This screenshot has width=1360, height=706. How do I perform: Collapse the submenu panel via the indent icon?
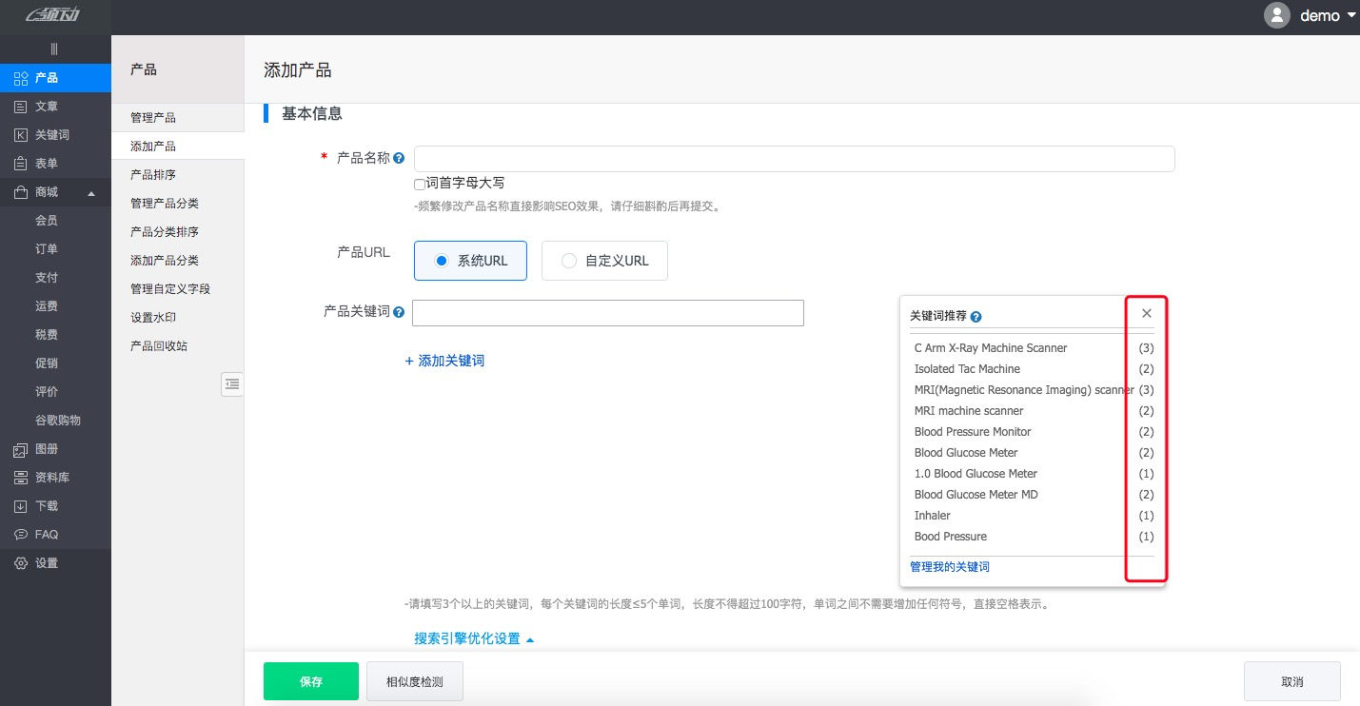click(x=231, y=384)
